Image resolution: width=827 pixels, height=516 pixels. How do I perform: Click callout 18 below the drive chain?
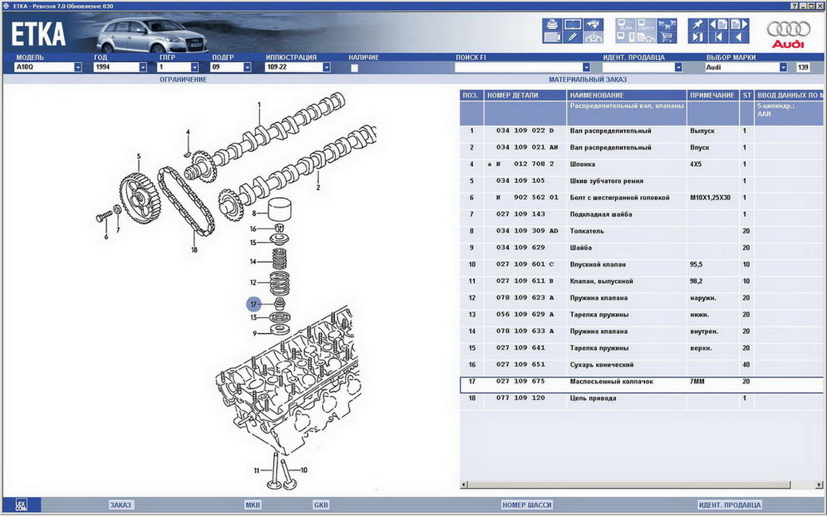(x=194, y=250)
